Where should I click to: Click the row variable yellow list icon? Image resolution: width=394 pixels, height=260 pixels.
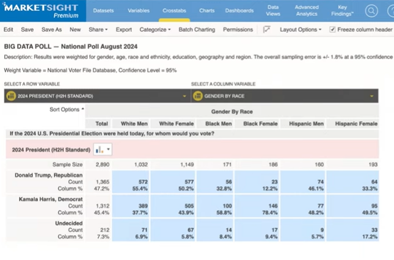[11, 96]
